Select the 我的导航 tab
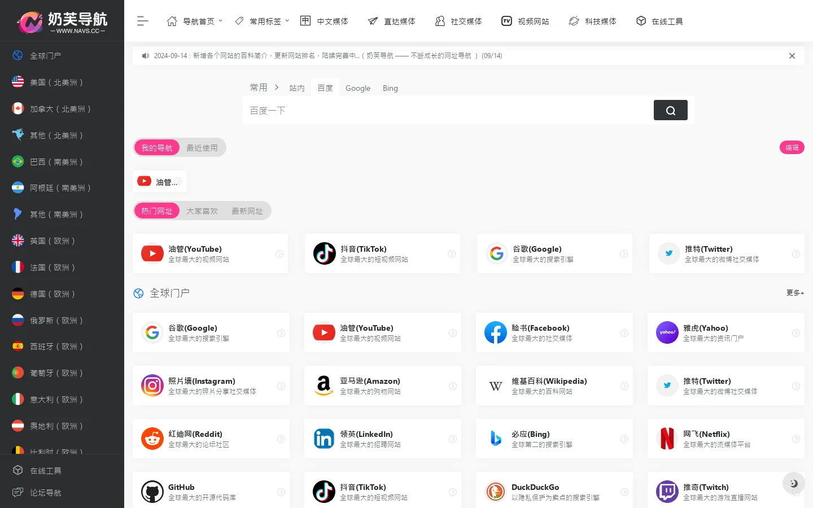The image size is (813, 508). click(157, 147)
